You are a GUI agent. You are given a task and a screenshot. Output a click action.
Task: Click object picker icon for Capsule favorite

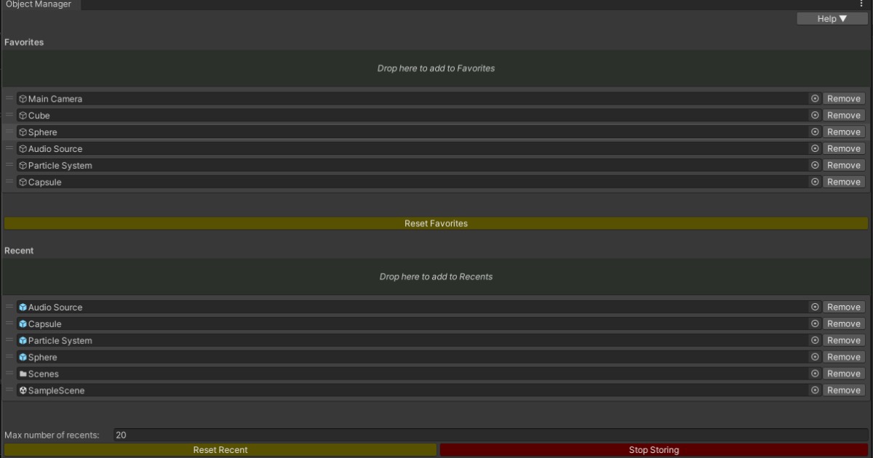pyautogui.click(x=815, y=182)
